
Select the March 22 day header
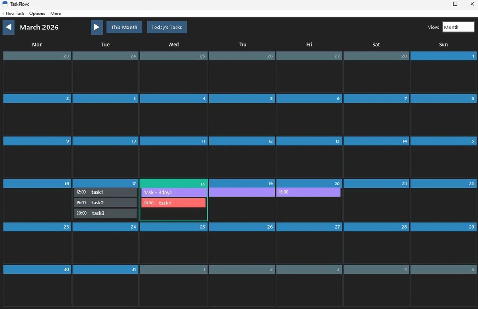click(x=443, y=183)
